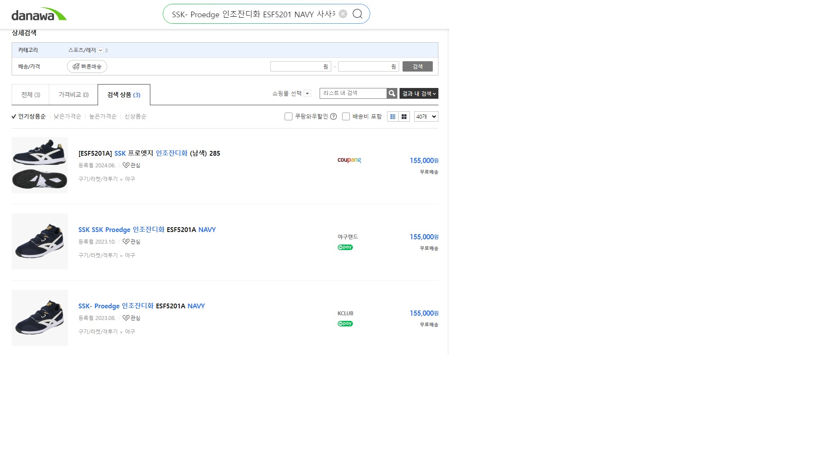The height and width of the screenshot is (464, 825).
Task: Focus the minimum price input field
Action: (x=301, y=66)
